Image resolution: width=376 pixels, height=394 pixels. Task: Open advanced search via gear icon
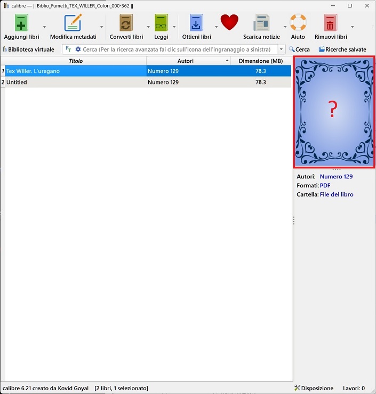click(x=78, y=49)
